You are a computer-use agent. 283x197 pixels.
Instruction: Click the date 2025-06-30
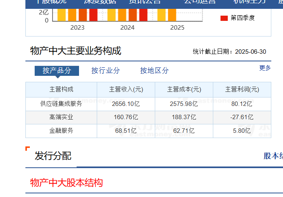[x=250, y=52]
